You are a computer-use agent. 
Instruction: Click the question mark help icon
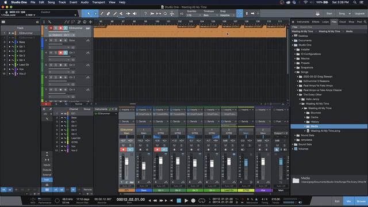[145, 14]
